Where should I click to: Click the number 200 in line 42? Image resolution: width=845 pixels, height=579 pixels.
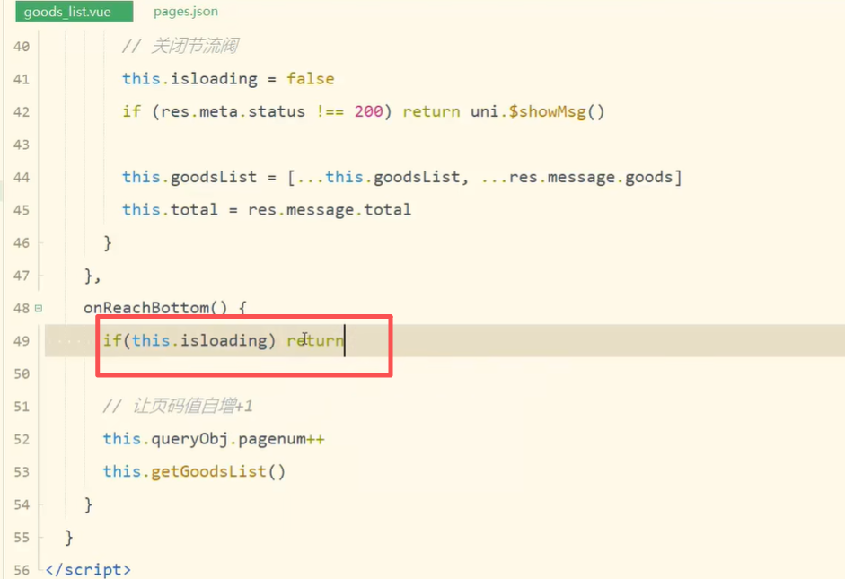[x=368, y=111]
